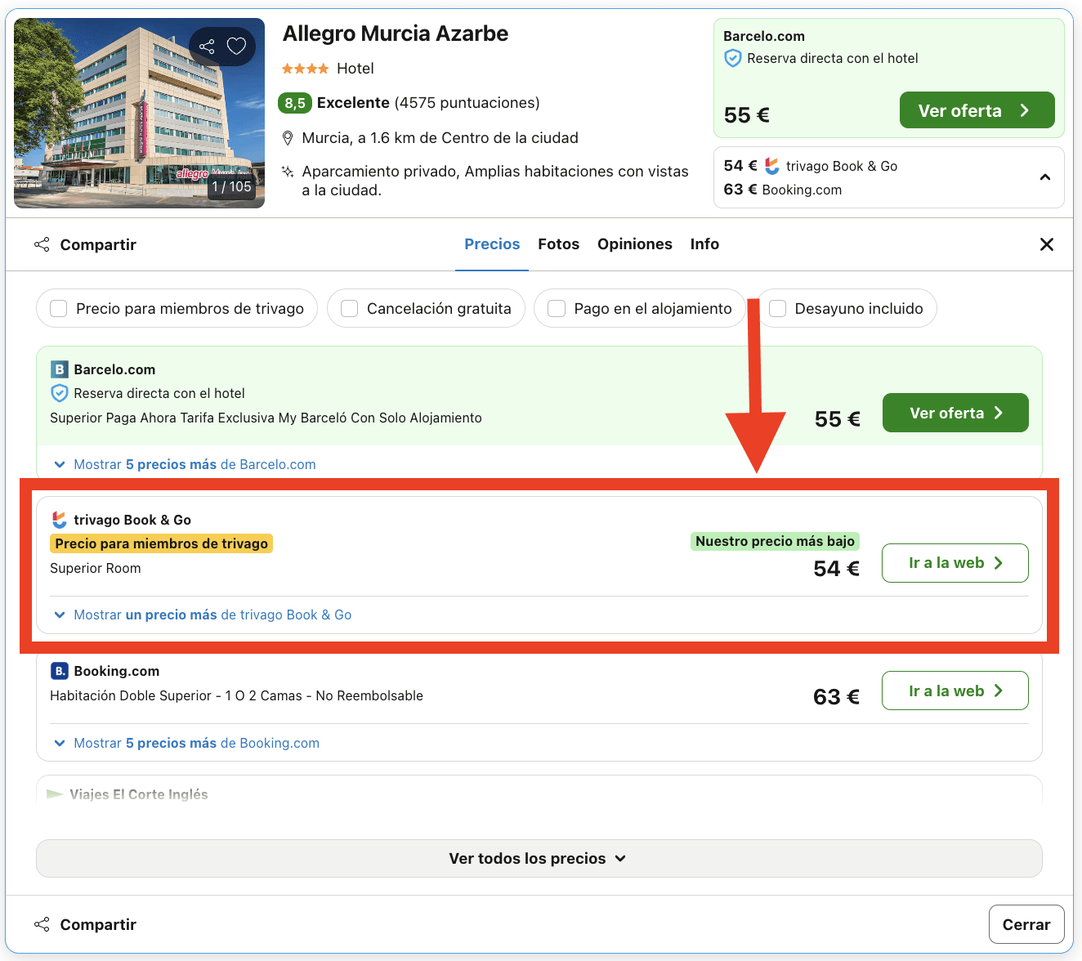The image size is (1082, 961).
Task: Expand Ver todos los precios
Action: click(x=539, y=858)
